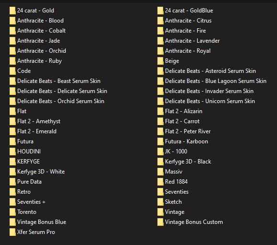The width and height of the screenshot is (277, 245).
Task: Select the Code folder icon
Action: click(x=12, y=71)
